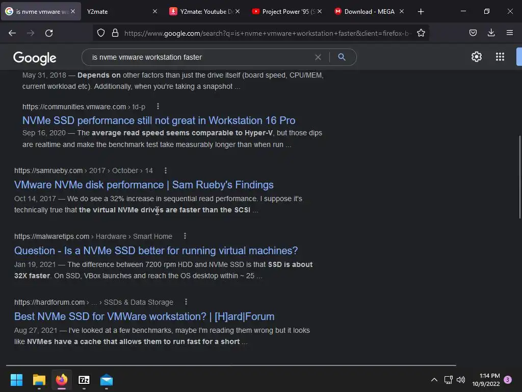The image size is (522, 392).
Task: Switch to the Y2mate tab
Action: pyautogui.click(x=117, y=12)
